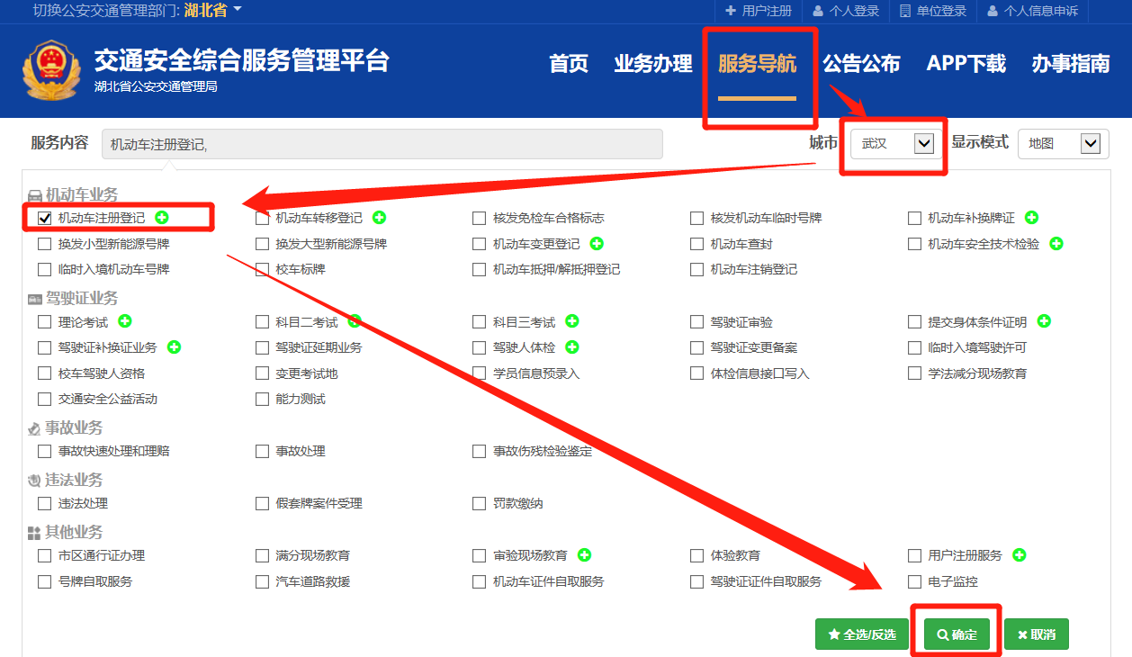Screen dimensions: 1132x657
Task: Open the 公告公布 nav item
Action: [x=861, y=64]
